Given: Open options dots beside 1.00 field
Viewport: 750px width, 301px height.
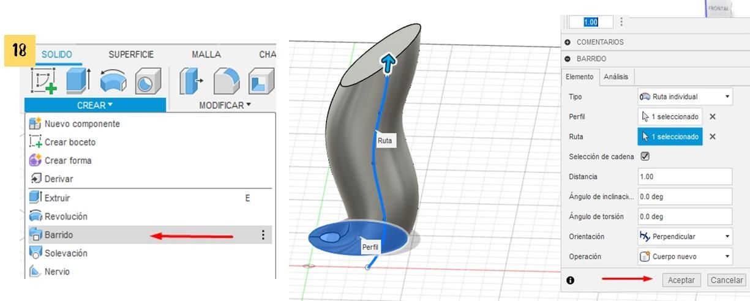Looking at the screenshot, I should [x=621, y=22].
